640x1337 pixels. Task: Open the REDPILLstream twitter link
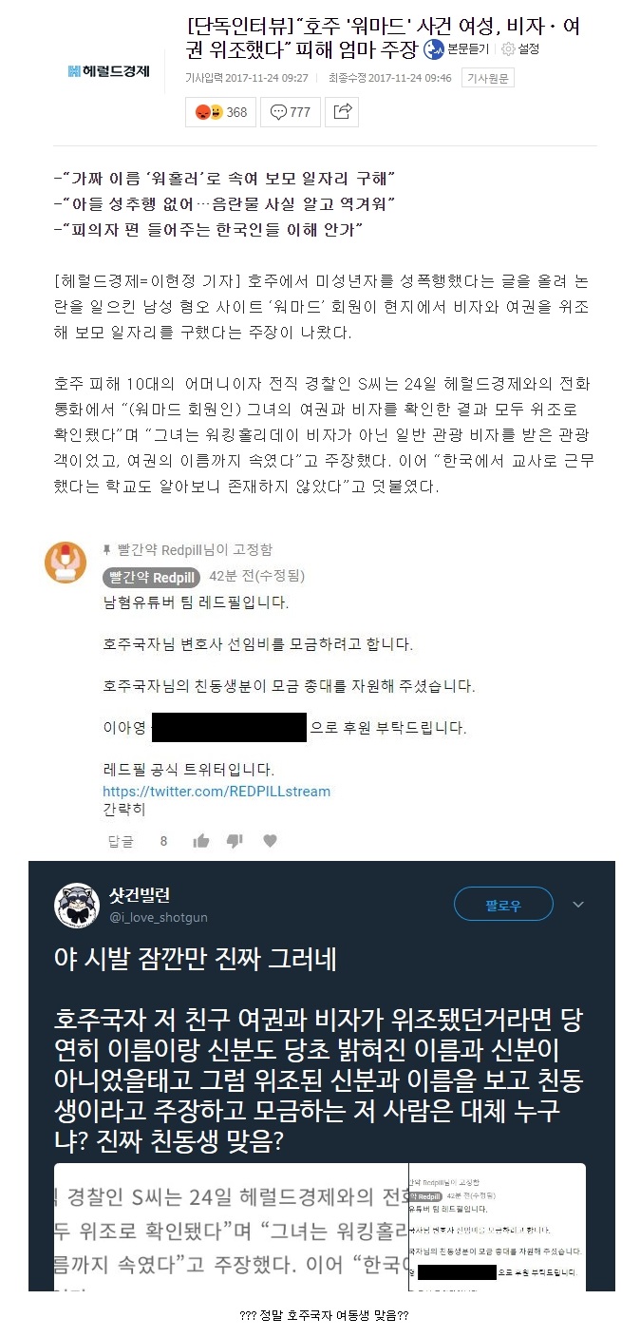coord(216,791)
